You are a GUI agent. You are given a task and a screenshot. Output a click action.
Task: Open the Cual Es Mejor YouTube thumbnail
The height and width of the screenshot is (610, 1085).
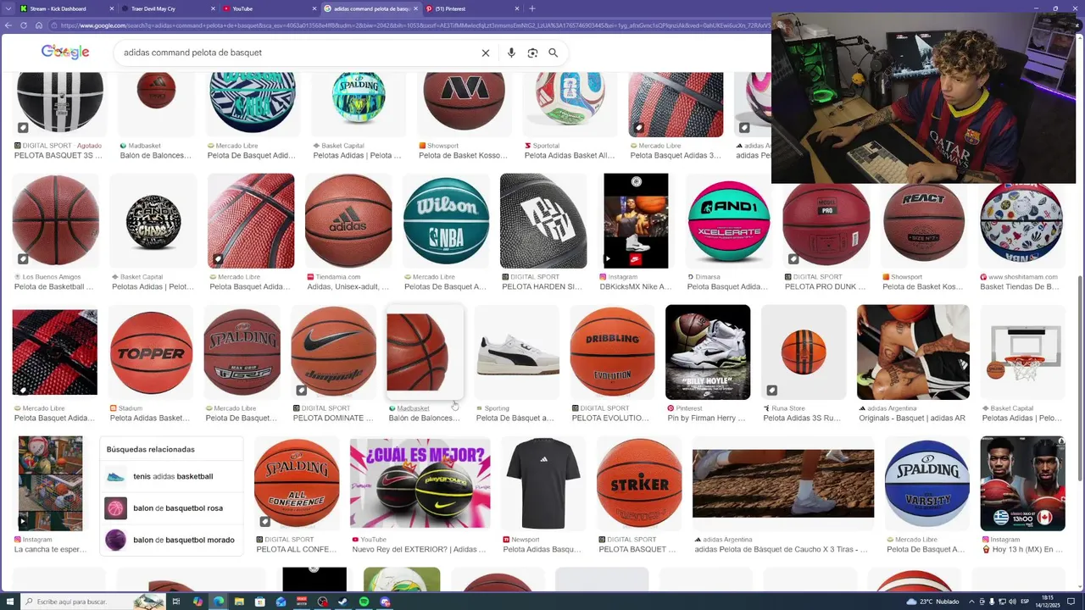(420, 483)
